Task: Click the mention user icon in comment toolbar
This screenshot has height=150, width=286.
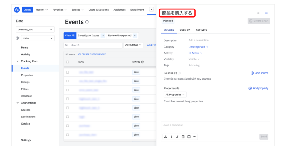Action: click(x=166, y=137)
